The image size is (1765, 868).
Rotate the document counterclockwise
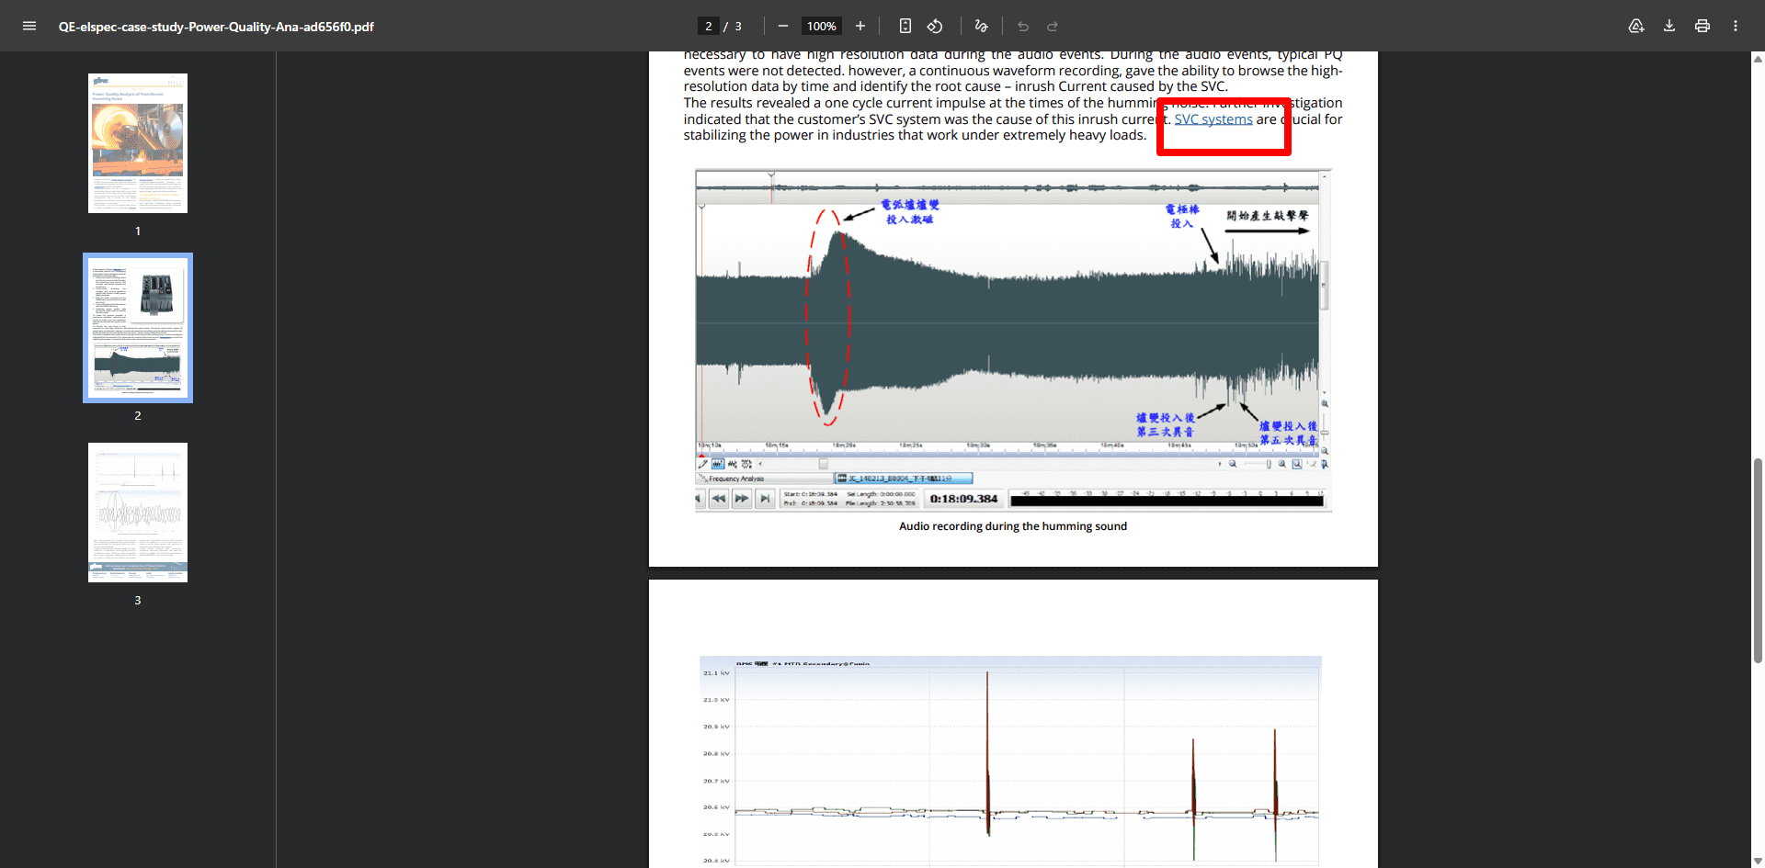[935, 26]
